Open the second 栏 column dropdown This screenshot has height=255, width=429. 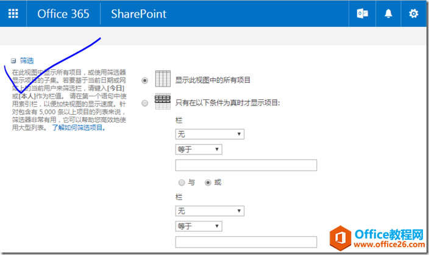tap(210, 211)
